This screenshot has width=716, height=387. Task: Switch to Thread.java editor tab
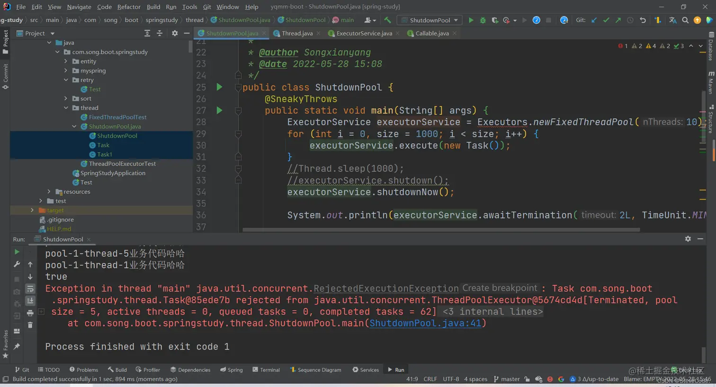tap(297, 33)
